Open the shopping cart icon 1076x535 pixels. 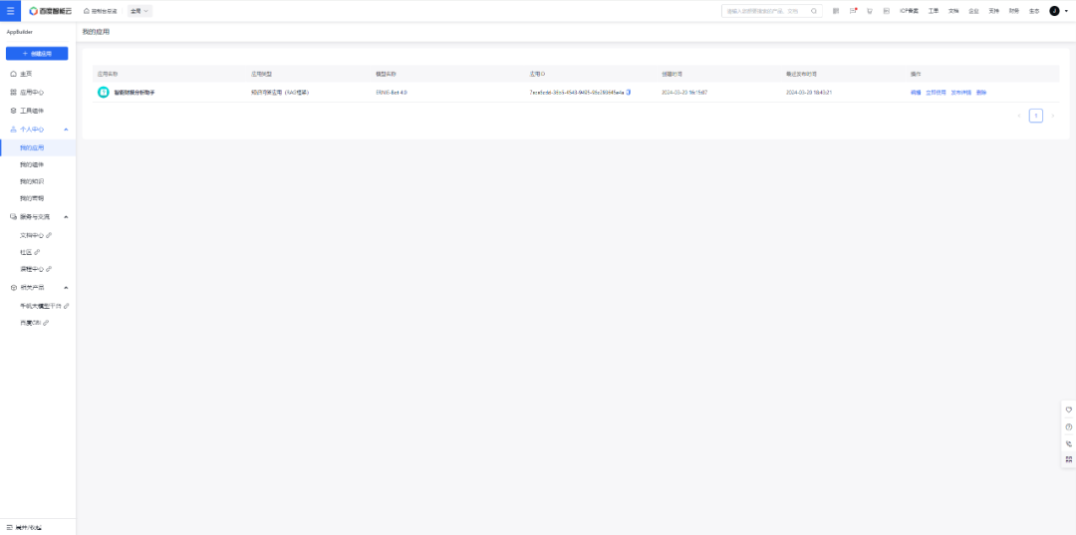tap(870, 11)
